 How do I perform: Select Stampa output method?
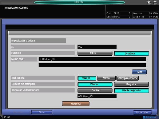[x=87, y=78]
